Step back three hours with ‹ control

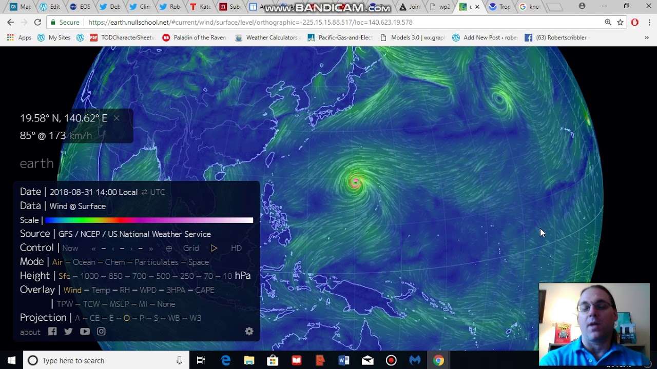pyautogui.click(x=113, y=248)
